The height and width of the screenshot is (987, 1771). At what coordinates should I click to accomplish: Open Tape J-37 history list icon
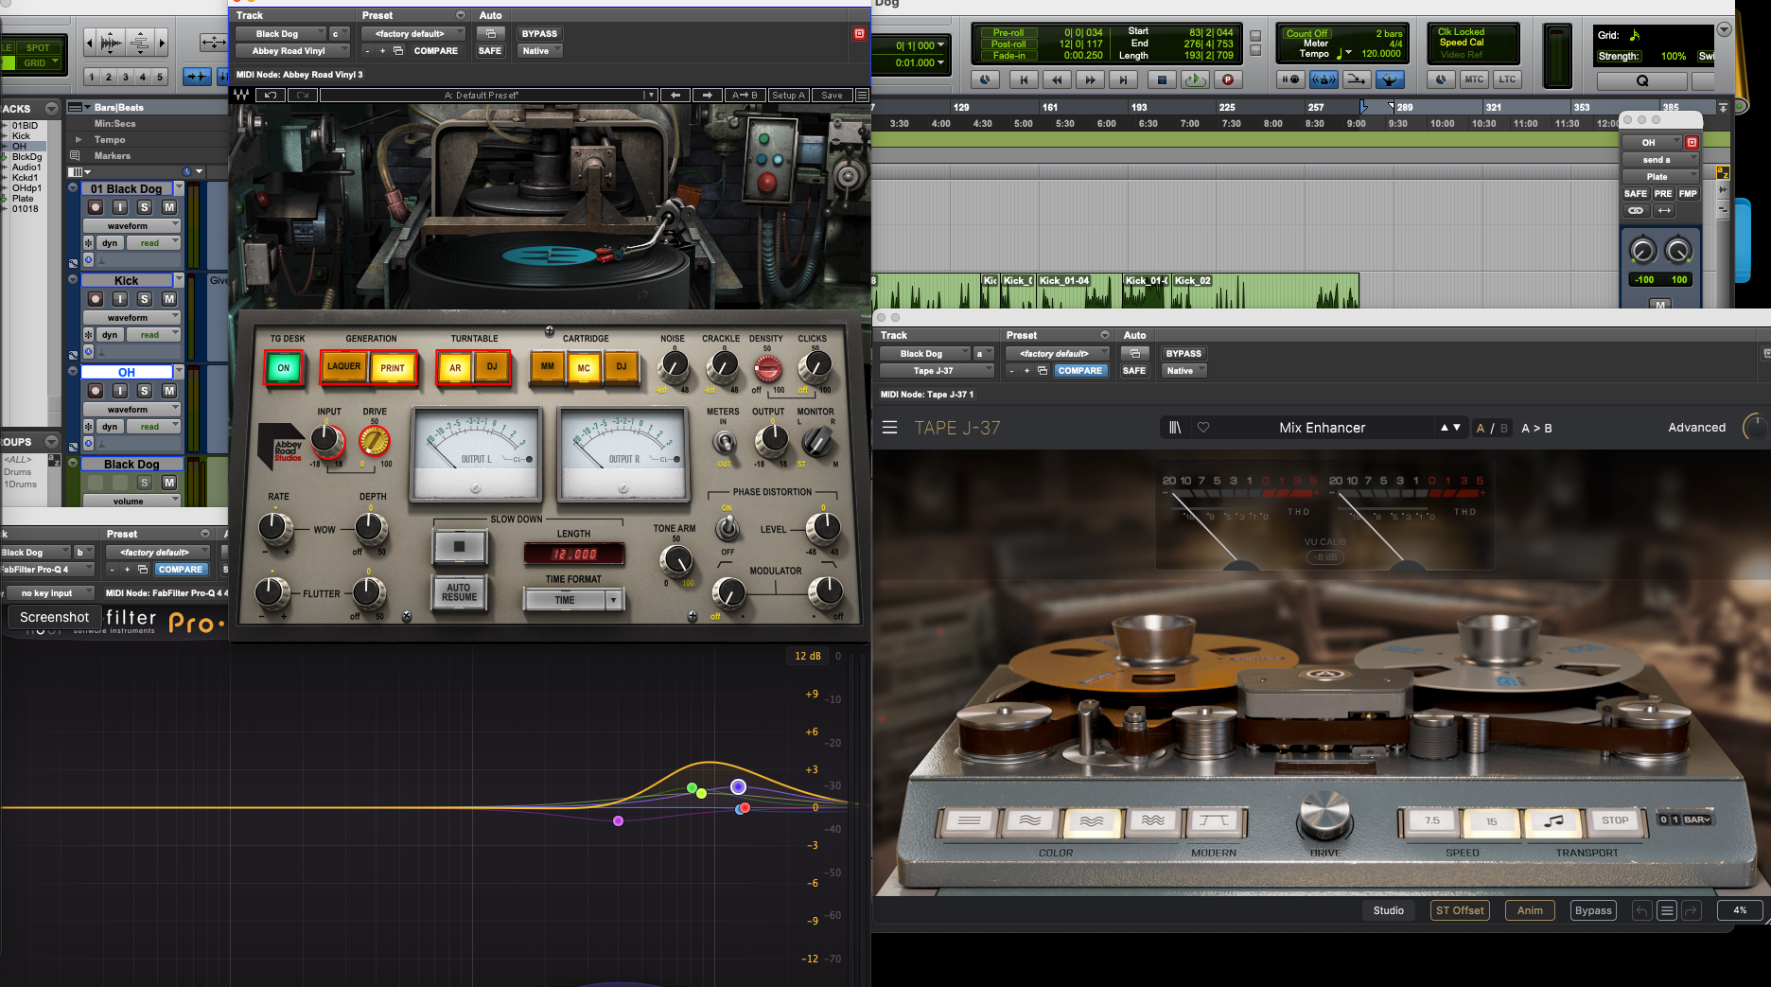click(x=1667, y=910)
